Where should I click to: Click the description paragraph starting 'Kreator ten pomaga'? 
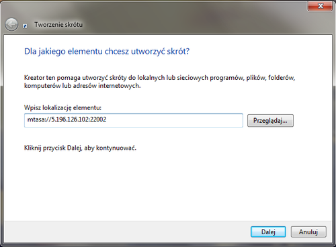(159, 82)
